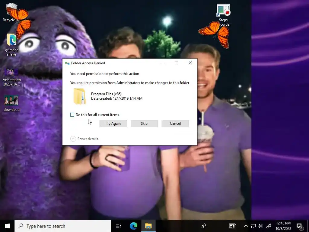The width and height of the screenshot is (309, 232).
Task: Close the Folder Access Denied dialog
Action: coord(190,63)
